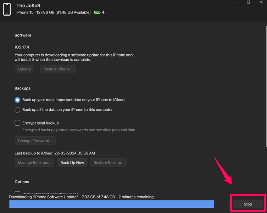Minimize the window

(x=236, y=2)
